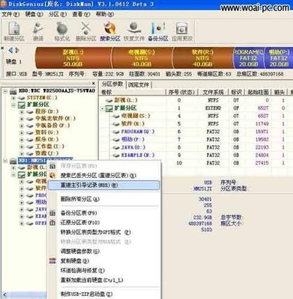The image size is (293, 299).
Task: Click the HD0:WDC disk icon in tree
Action: (13, 91)
